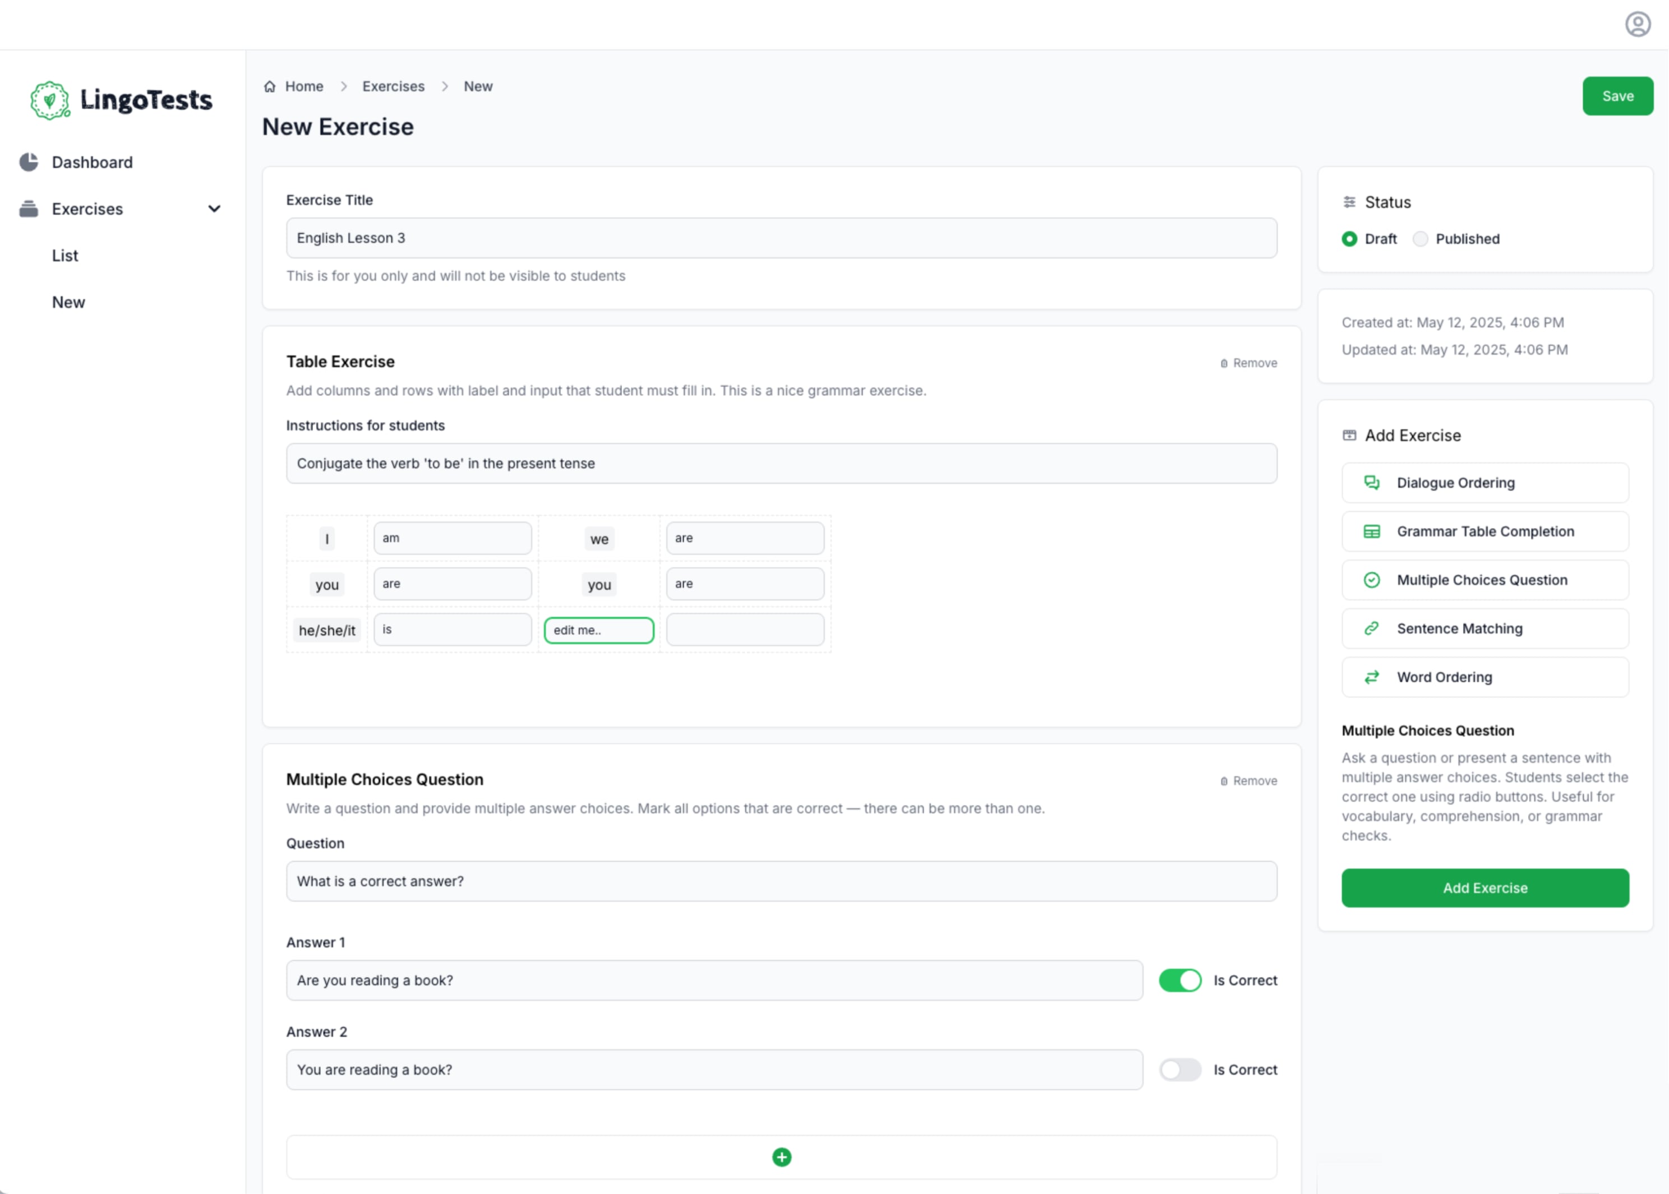Open the List submenu item

click(x=64, y=255)
